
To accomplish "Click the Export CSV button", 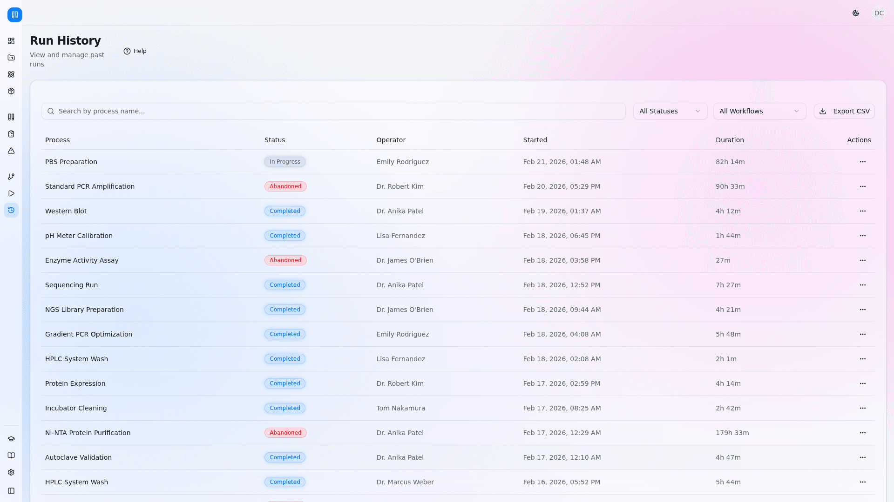I will 844,111.
